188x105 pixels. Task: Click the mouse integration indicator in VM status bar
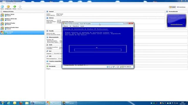click(121, 67)
